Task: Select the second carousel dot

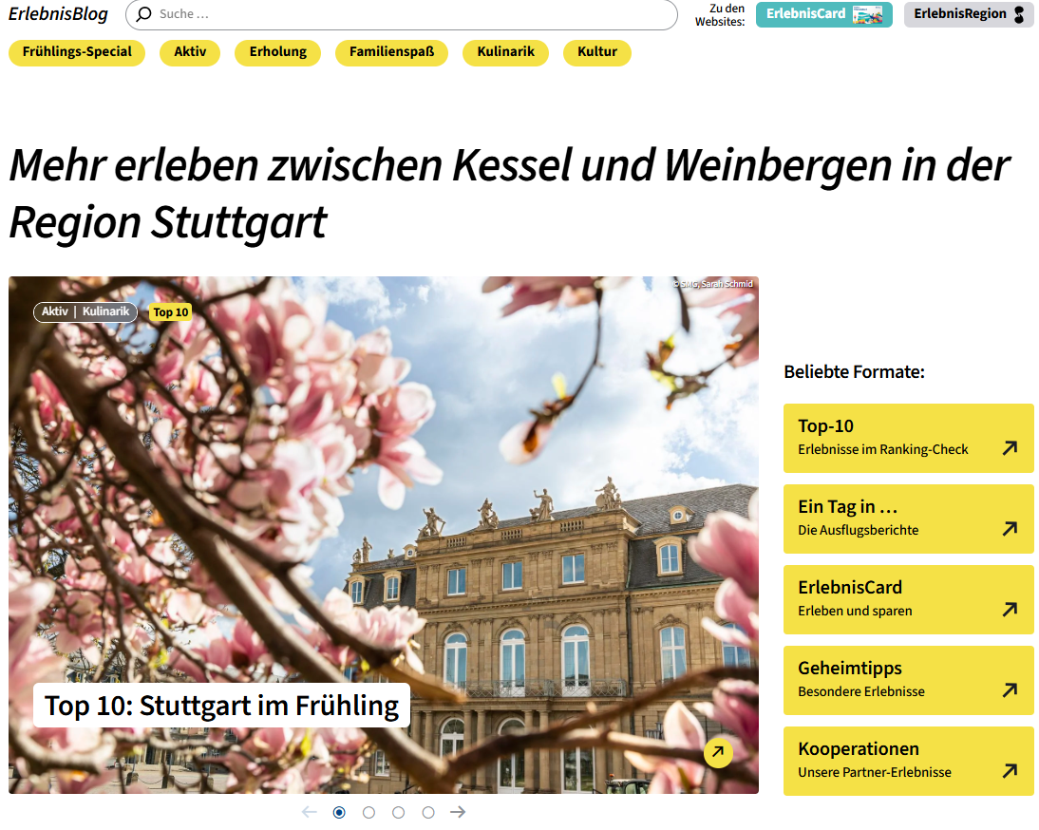Action: [x=368, y=812]
